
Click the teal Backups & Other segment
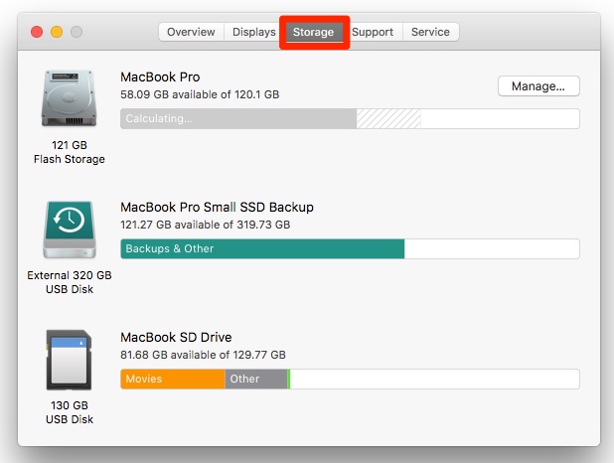262,248
